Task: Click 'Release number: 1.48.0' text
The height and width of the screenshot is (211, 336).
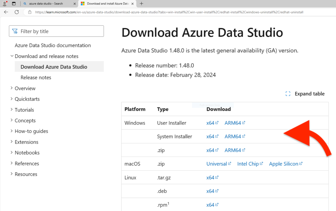Action: [x=164, y=66]
